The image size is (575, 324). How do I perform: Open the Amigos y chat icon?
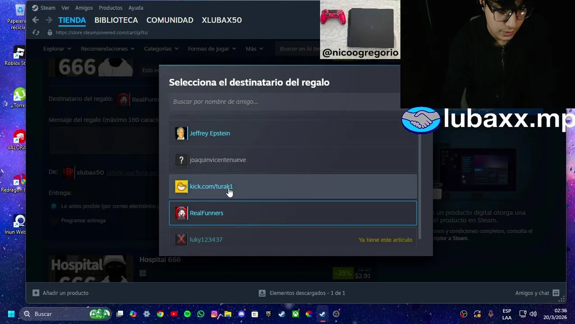[556, 293]
